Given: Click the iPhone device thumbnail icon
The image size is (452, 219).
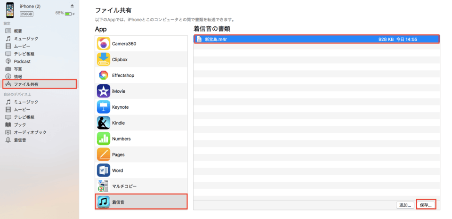Looking at the screenshot, I should 10,10.
